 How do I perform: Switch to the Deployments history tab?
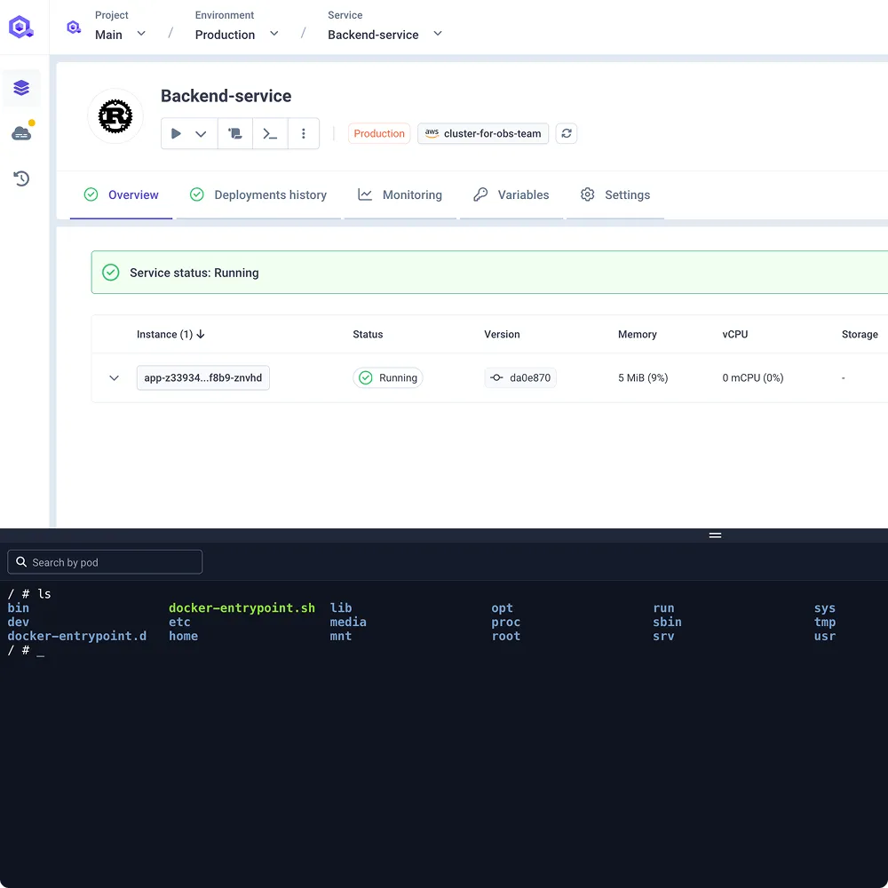258,194
